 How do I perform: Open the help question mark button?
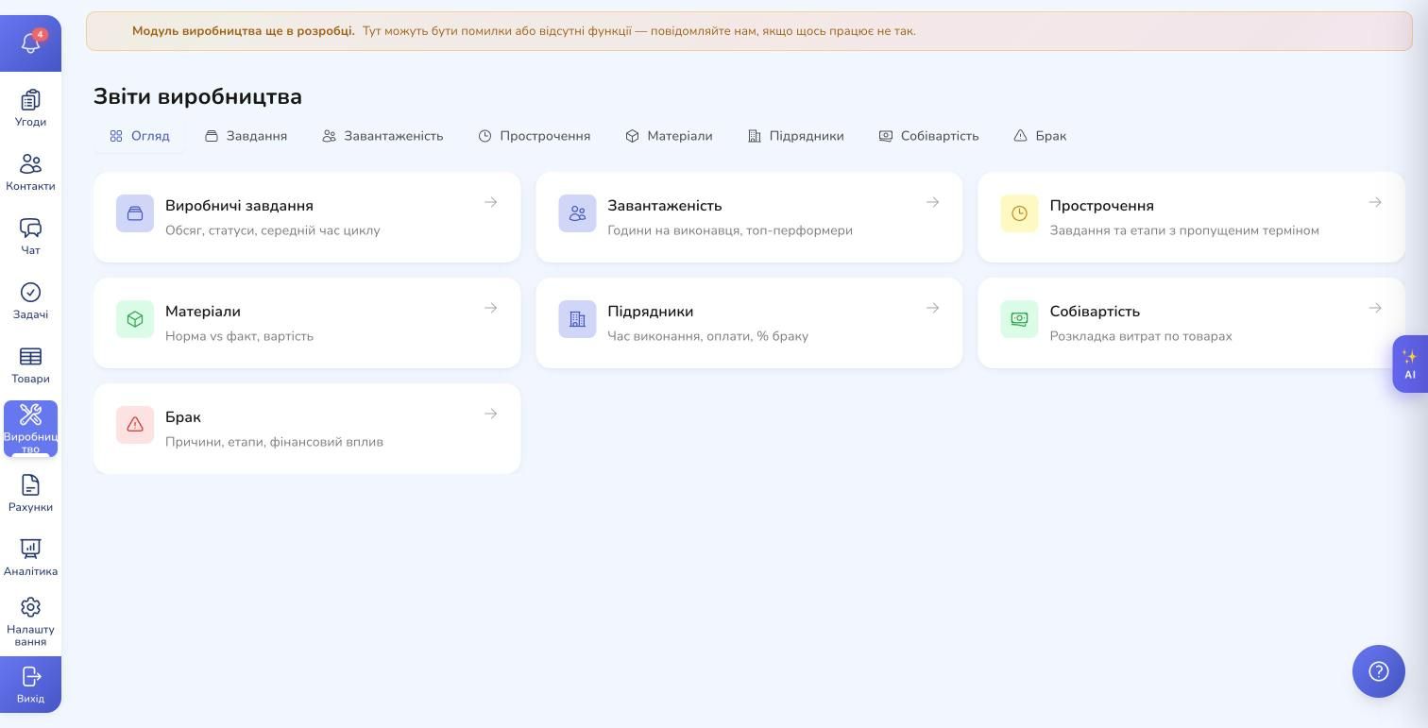[1379, 671]
